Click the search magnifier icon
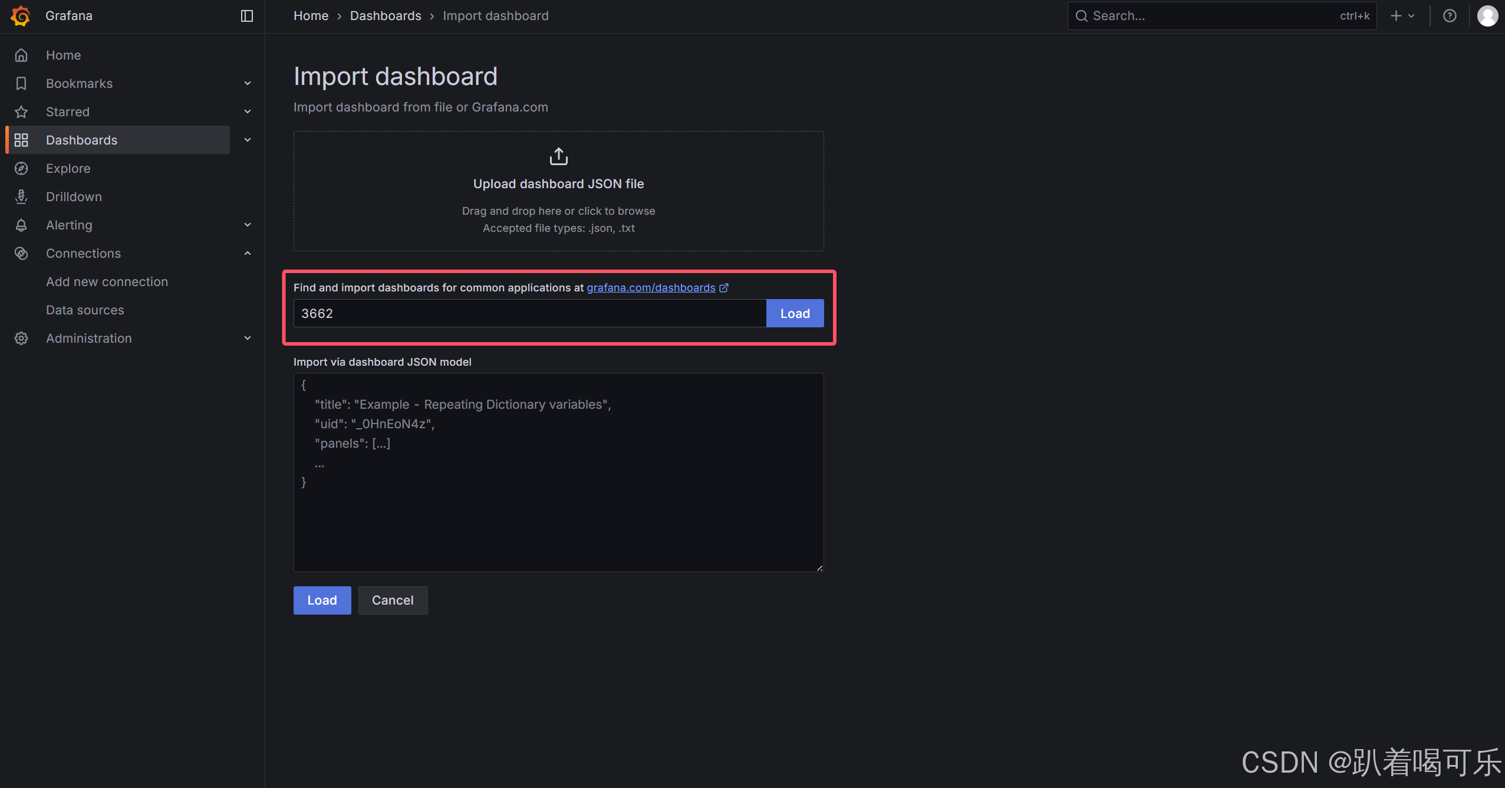 (x=1081, y=16)
